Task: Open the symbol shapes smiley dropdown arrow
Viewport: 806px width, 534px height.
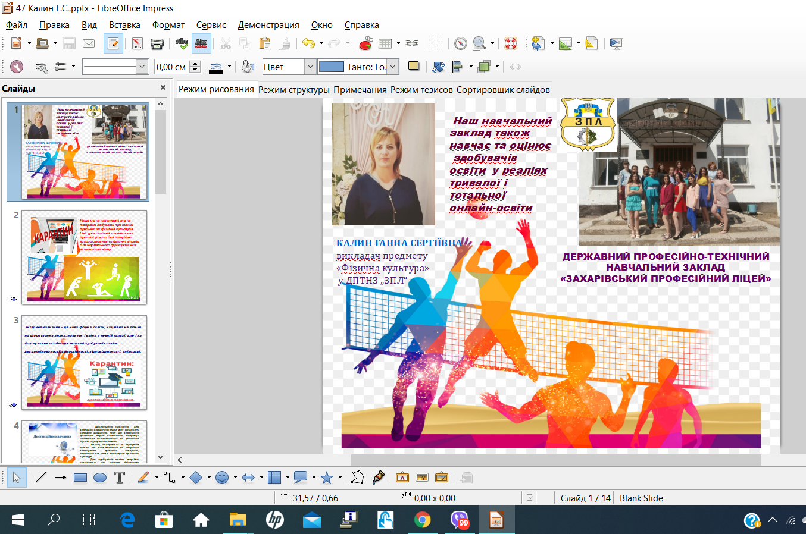Action: click(235, 478)
